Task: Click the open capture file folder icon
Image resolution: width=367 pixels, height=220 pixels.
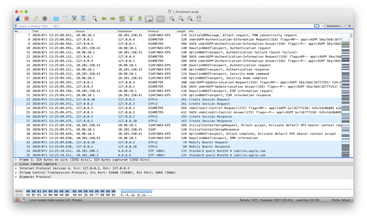Action: (56, 18)
